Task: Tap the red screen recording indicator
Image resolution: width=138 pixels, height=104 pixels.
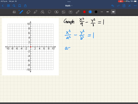Action: [x=121, y=1]
